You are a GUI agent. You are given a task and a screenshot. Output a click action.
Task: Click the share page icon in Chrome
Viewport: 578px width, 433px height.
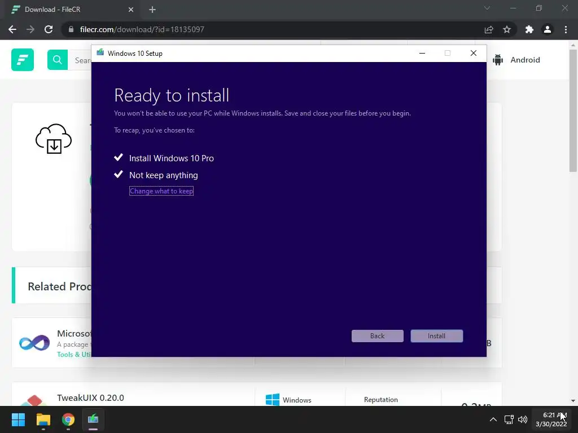[489, 29]
